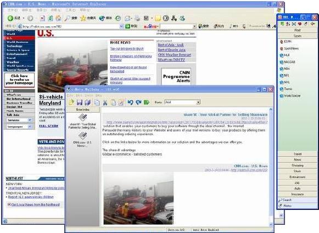Click the Undo arrow in note window toolbar
319x233 pixels.
[131, 102]
